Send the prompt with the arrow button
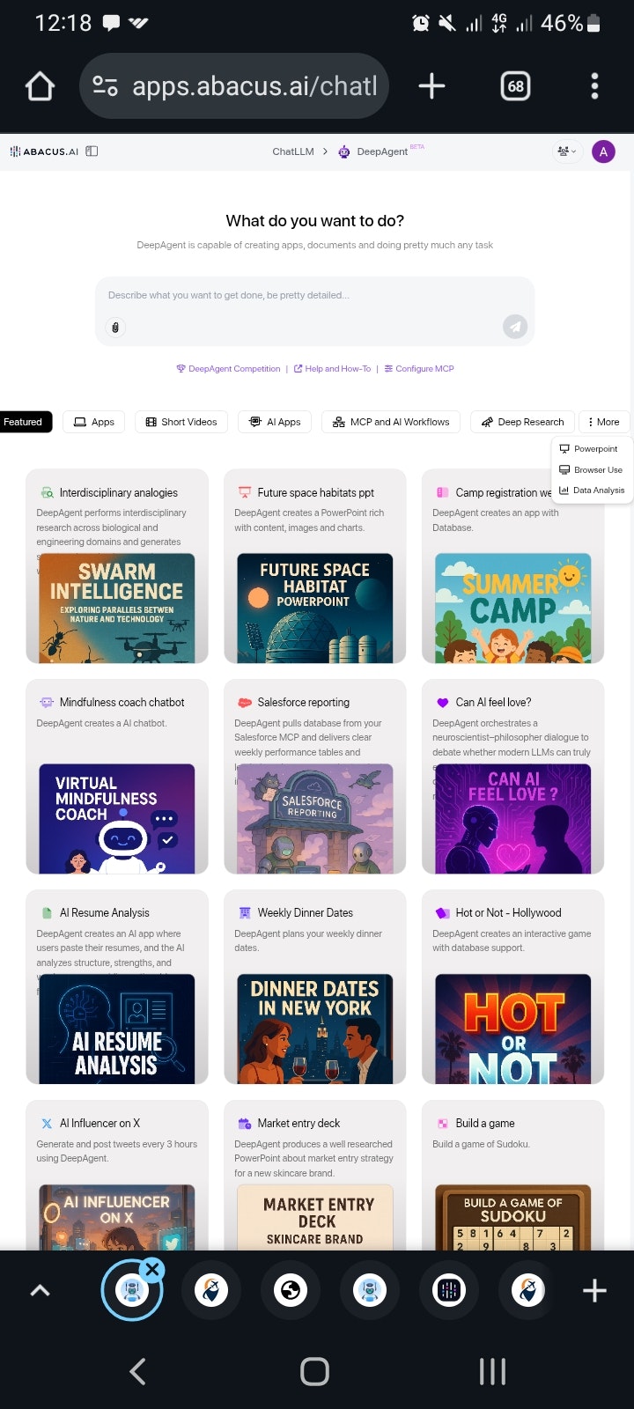The image size is (634, 1409). click(515, 327)
